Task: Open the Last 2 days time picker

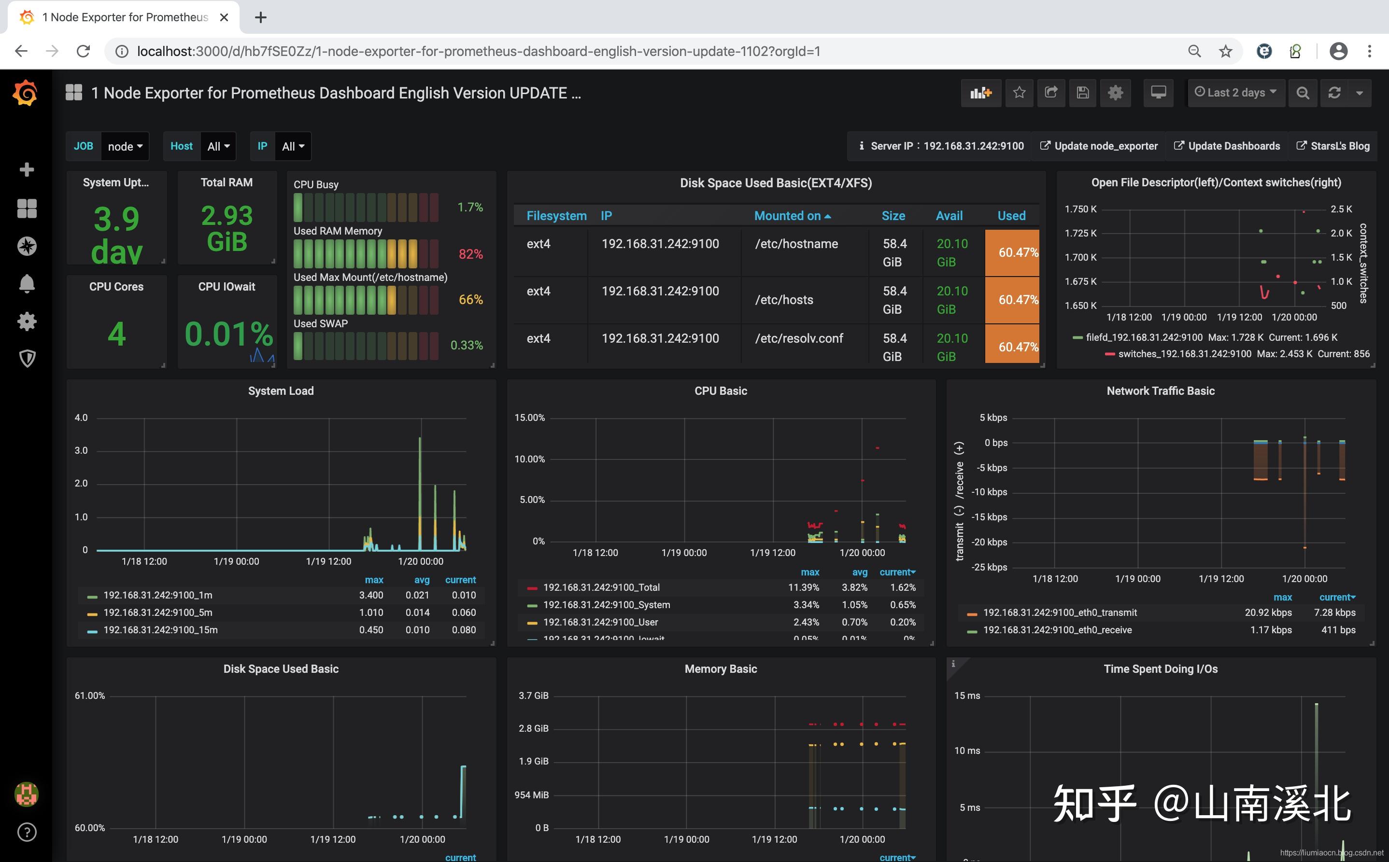Action: 1235,93
